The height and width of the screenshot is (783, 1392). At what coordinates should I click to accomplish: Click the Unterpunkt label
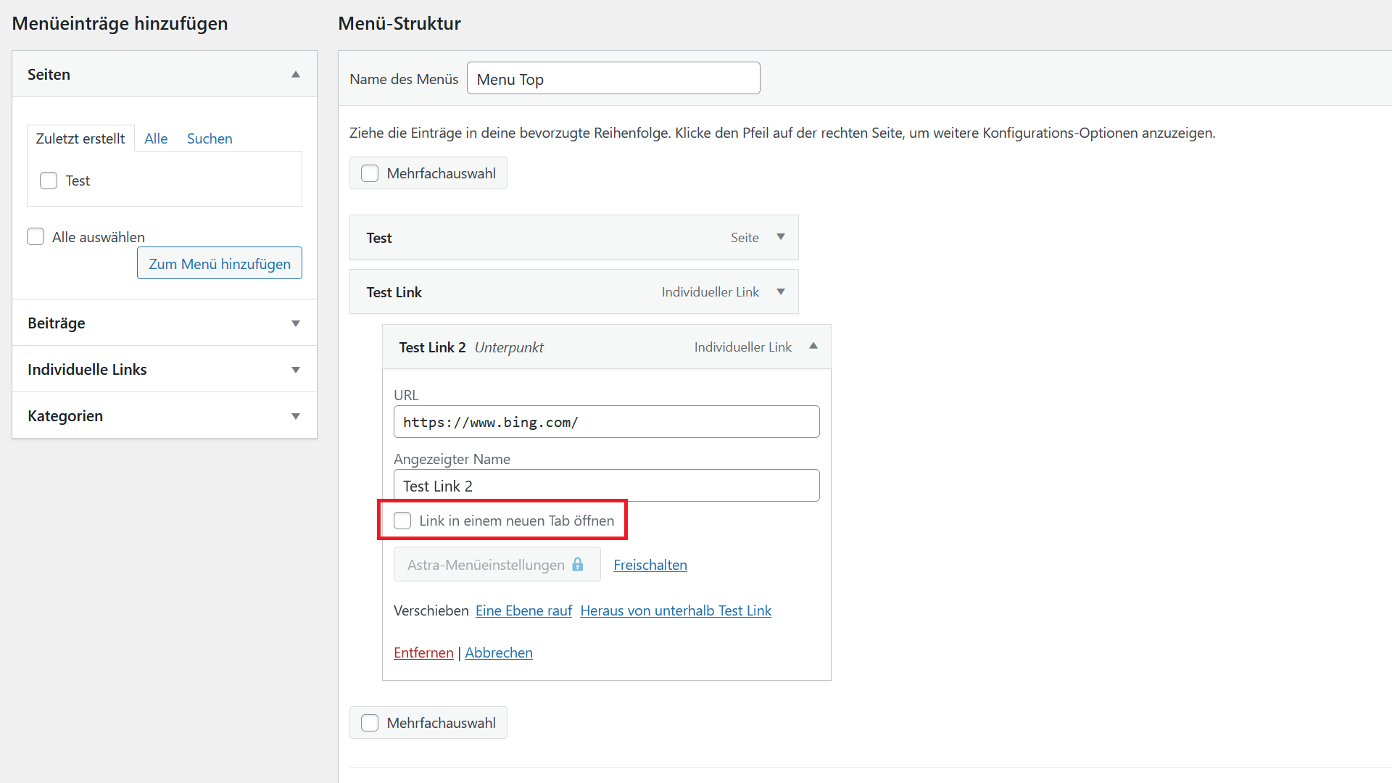509,347
